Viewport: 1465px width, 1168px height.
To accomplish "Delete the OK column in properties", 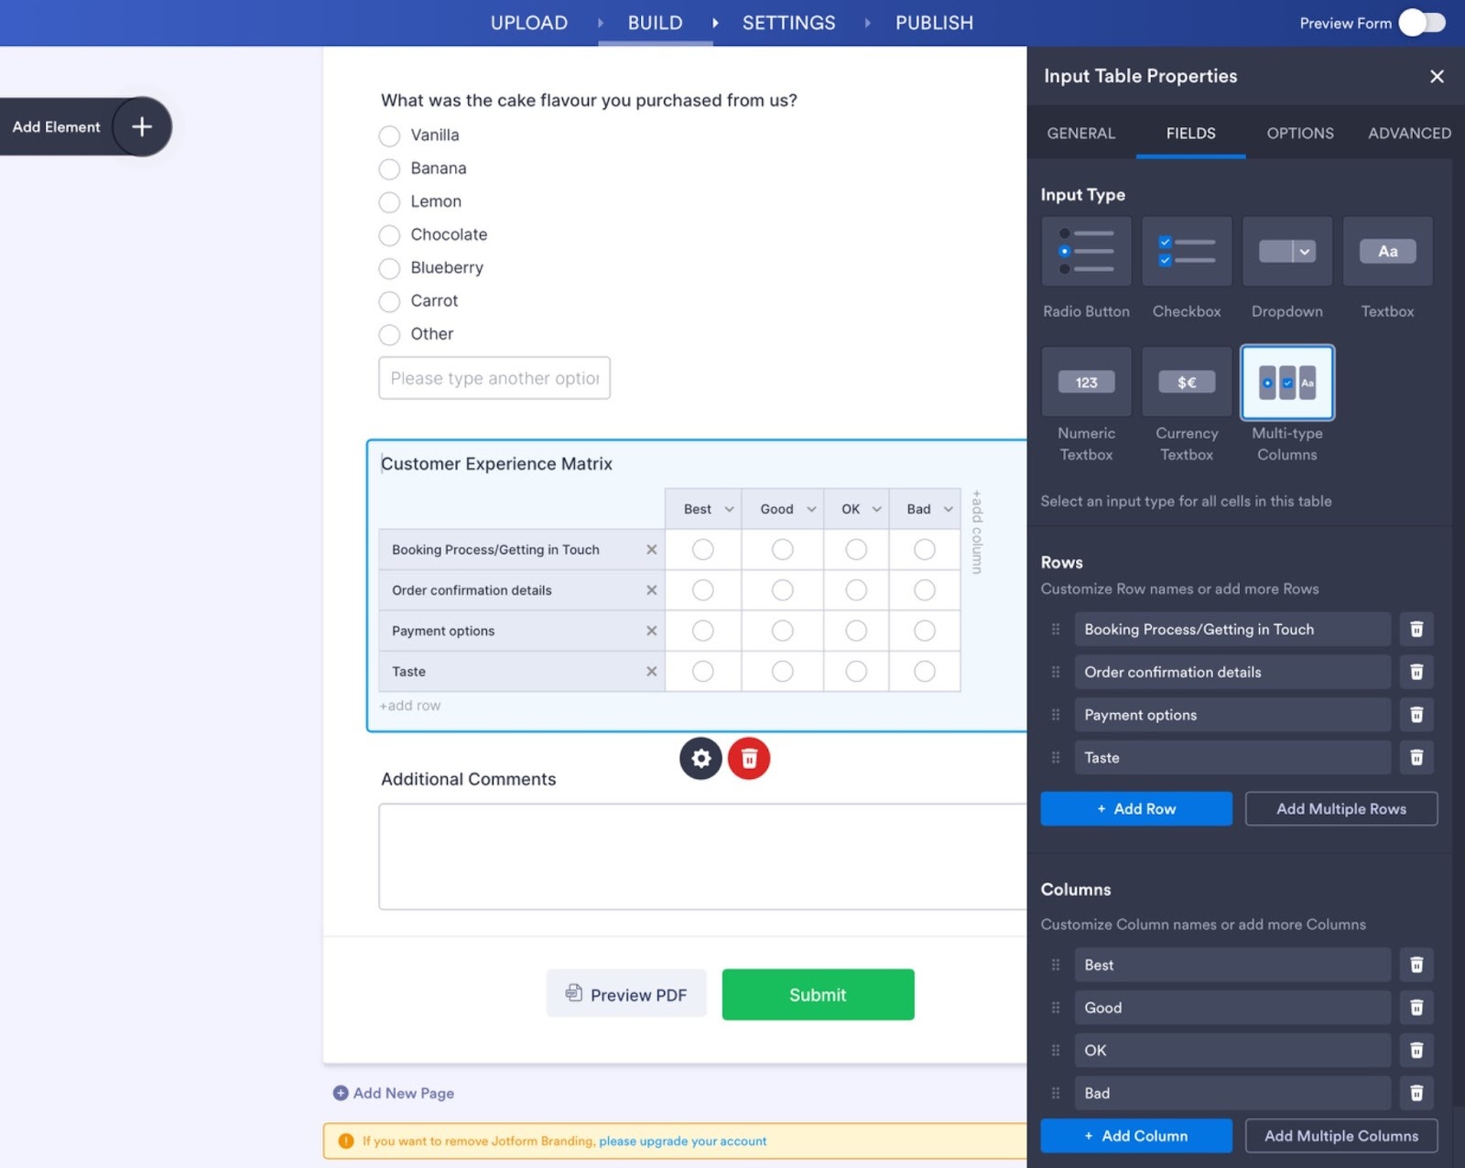I will tap(1416, 1050).
